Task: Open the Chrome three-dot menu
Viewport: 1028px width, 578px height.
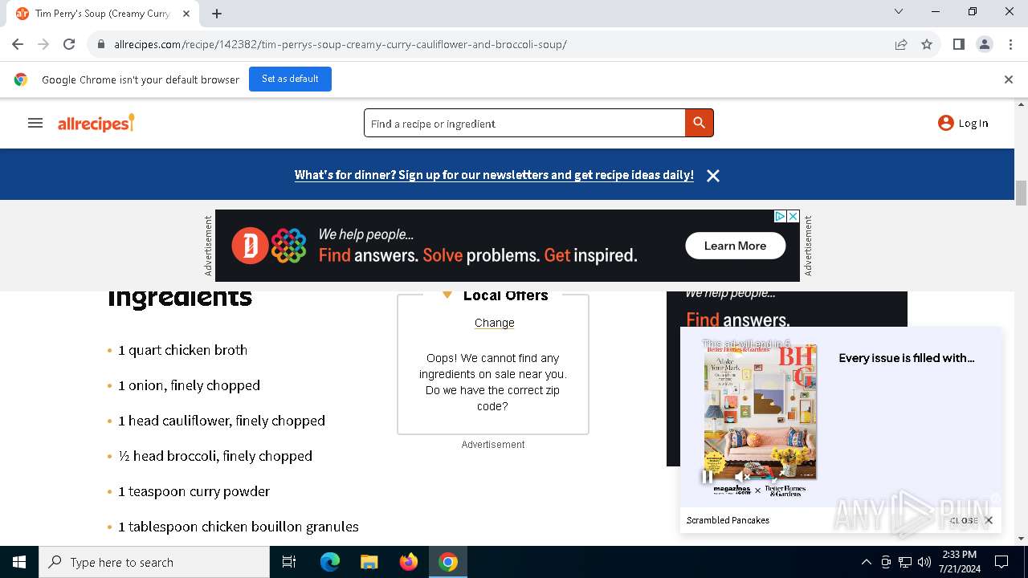Action: [x=1010, y=44]
